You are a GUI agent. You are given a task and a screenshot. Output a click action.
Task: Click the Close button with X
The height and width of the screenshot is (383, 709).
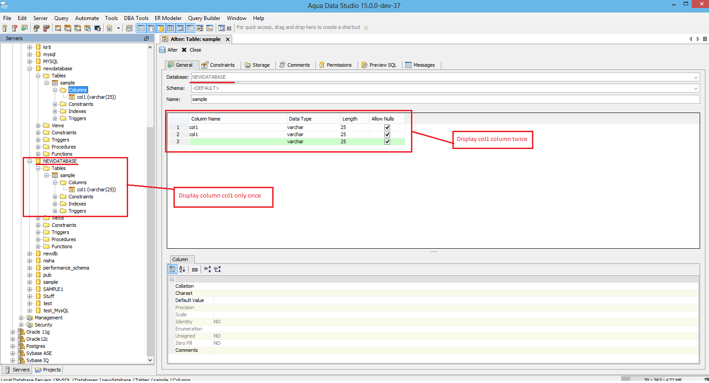click(x=191, y=50)
